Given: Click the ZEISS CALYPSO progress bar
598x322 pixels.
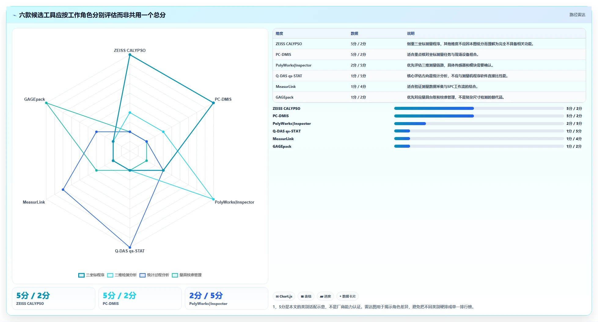Looking at the screenshot, I should point(479,108).
